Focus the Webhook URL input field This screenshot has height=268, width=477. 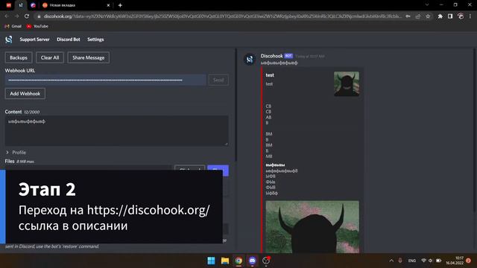(x=105, y=80)
